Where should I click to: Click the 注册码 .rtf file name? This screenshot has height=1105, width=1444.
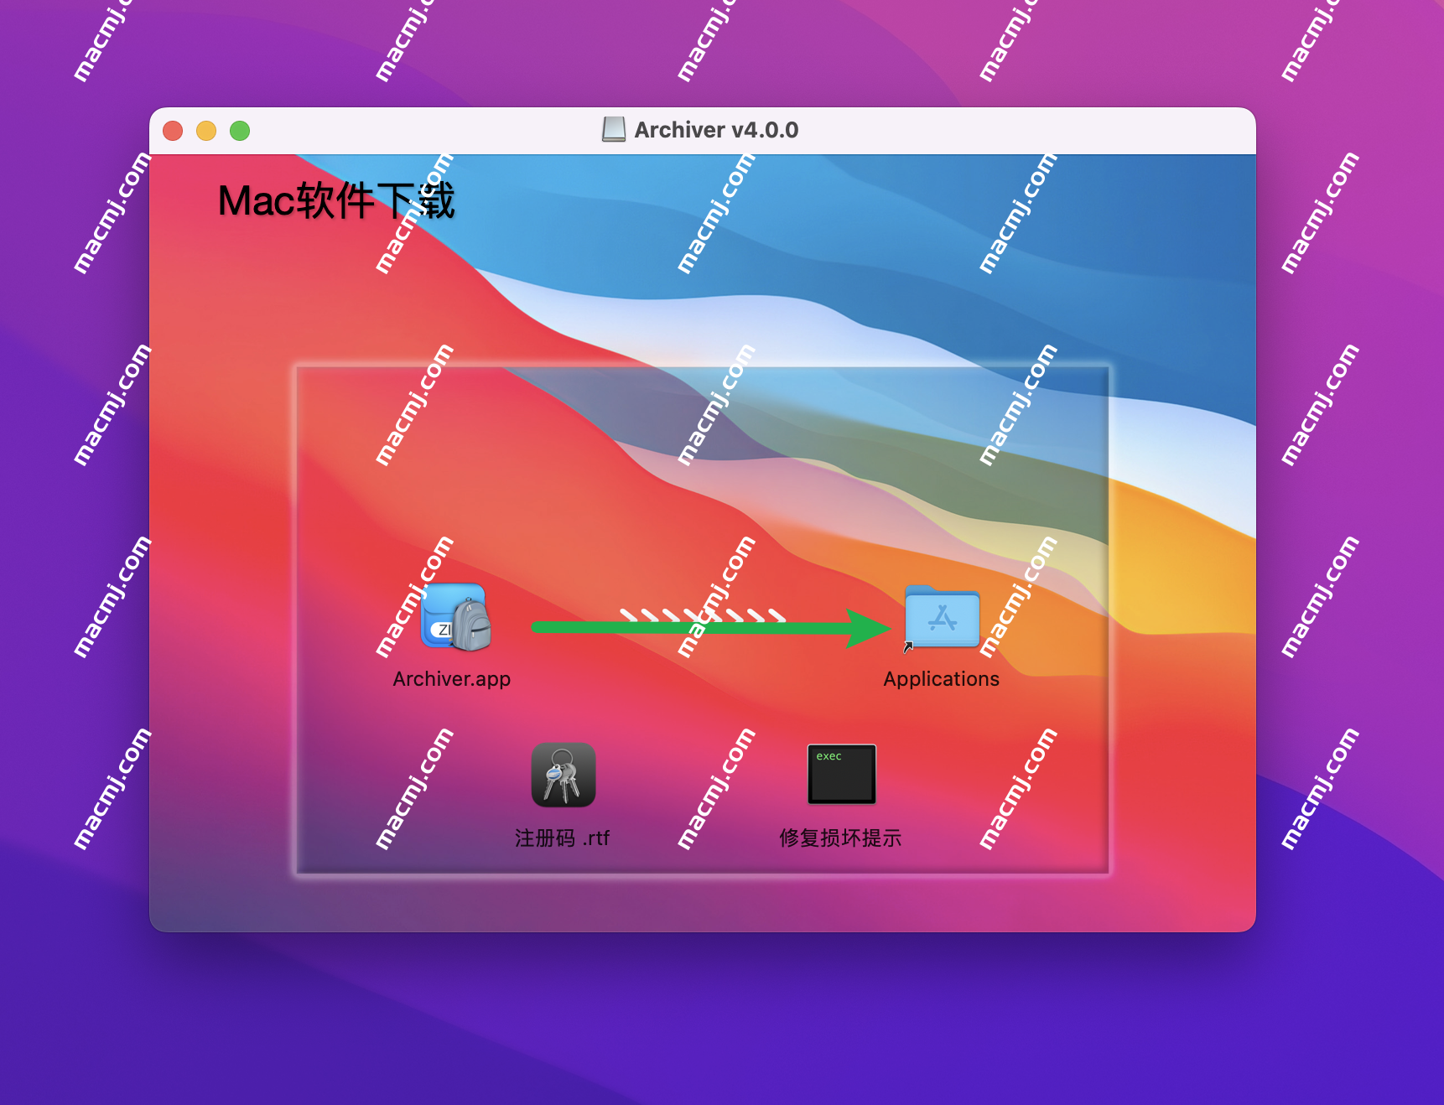tap(563, 838)
